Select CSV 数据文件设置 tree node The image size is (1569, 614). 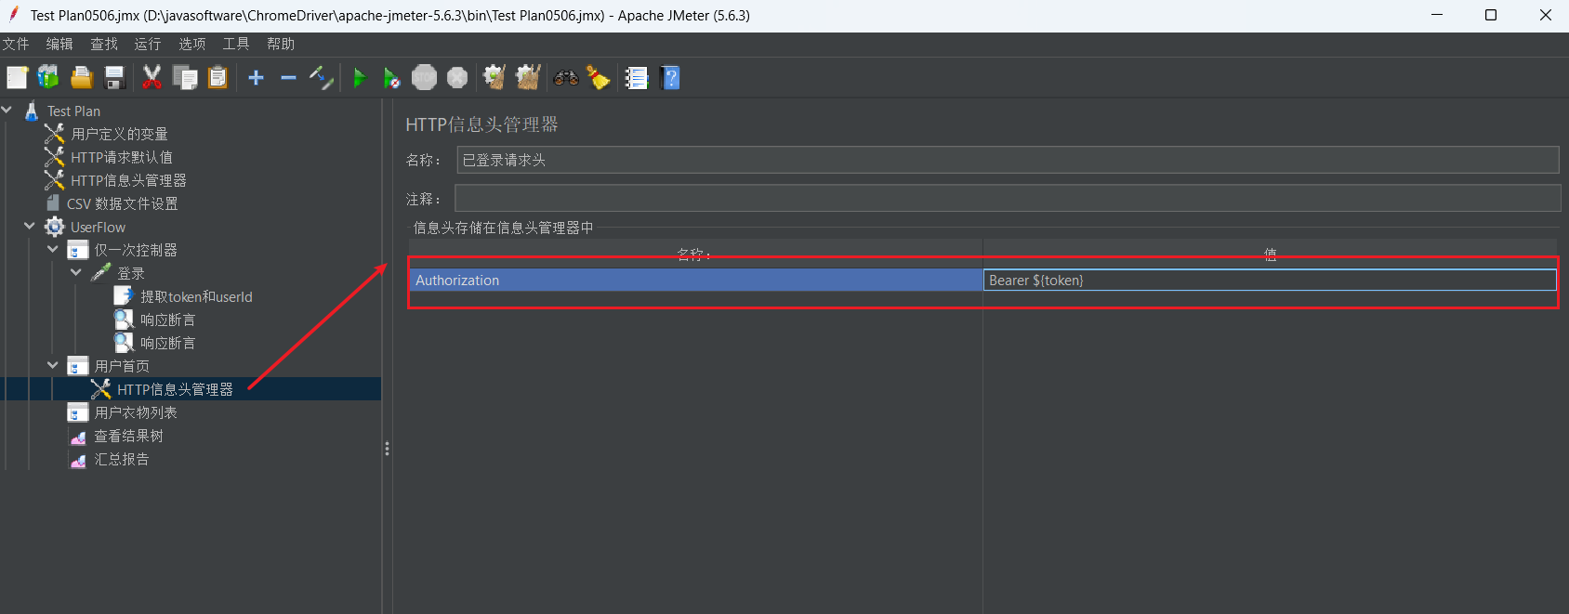tap(122, 204)
